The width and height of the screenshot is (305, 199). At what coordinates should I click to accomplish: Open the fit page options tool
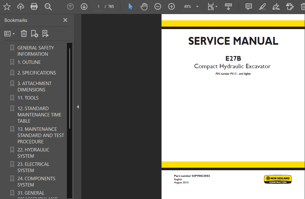pyautogui.click(x=212, y=7)
